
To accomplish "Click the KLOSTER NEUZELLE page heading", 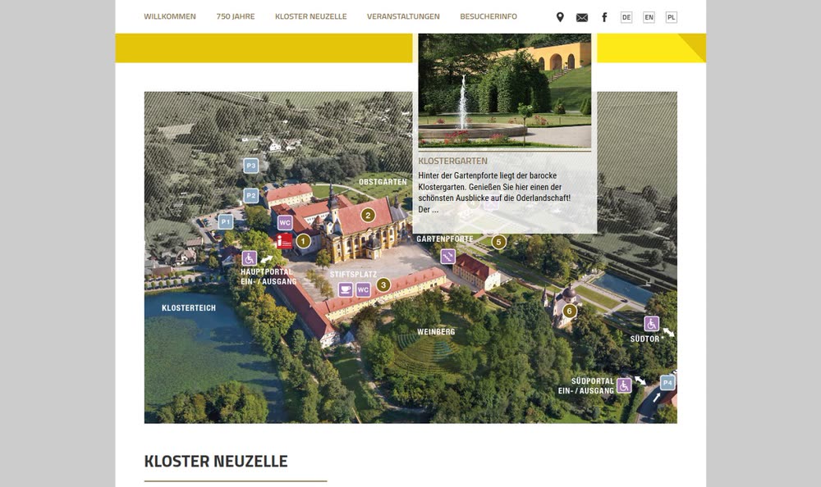I will (x=216, y=462).
